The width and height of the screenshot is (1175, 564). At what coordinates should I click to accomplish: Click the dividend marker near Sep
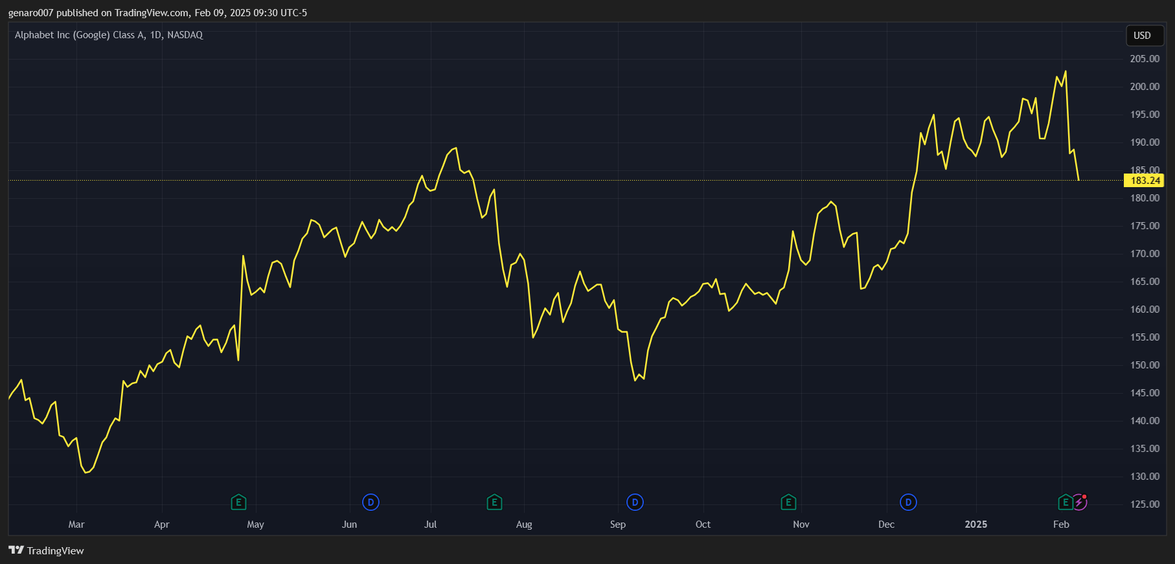(x=635, y=502)
